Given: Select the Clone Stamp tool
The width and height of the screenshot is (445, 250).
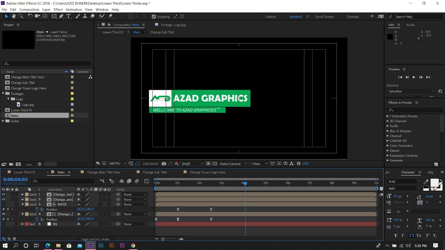Looking at the screenshot, I should (x=85, y=16).
